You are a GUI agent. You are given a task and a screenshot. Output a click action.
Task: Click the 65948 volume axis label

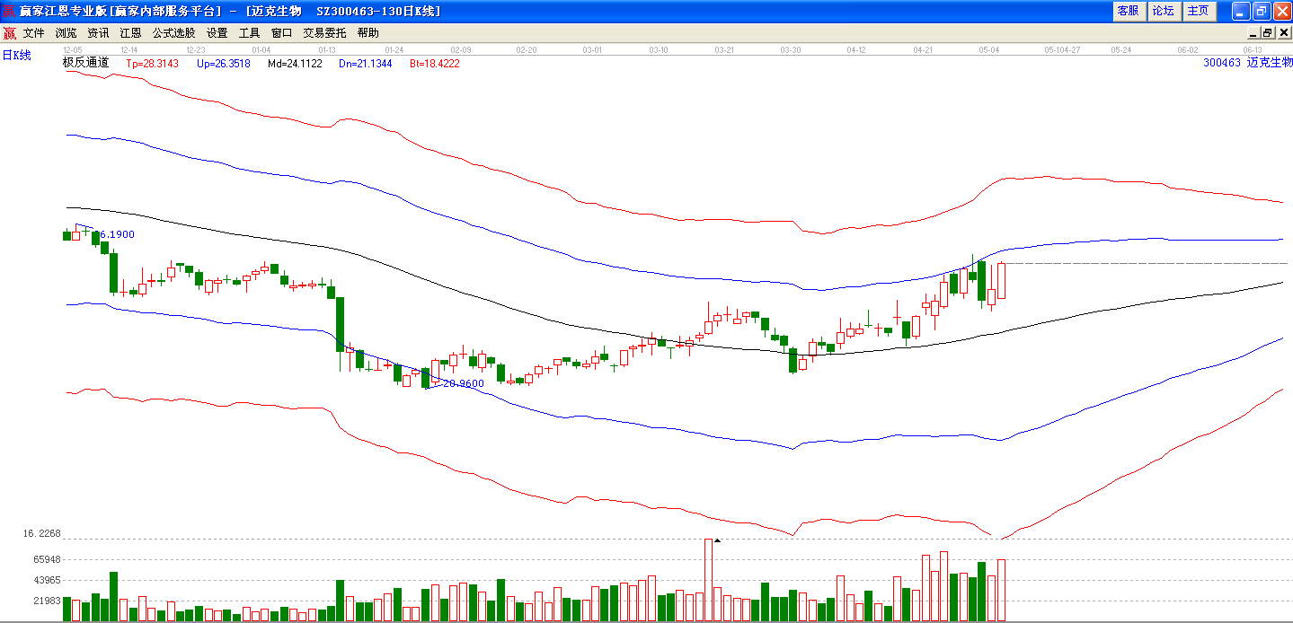pyautogui.click(x=47, y=560)
